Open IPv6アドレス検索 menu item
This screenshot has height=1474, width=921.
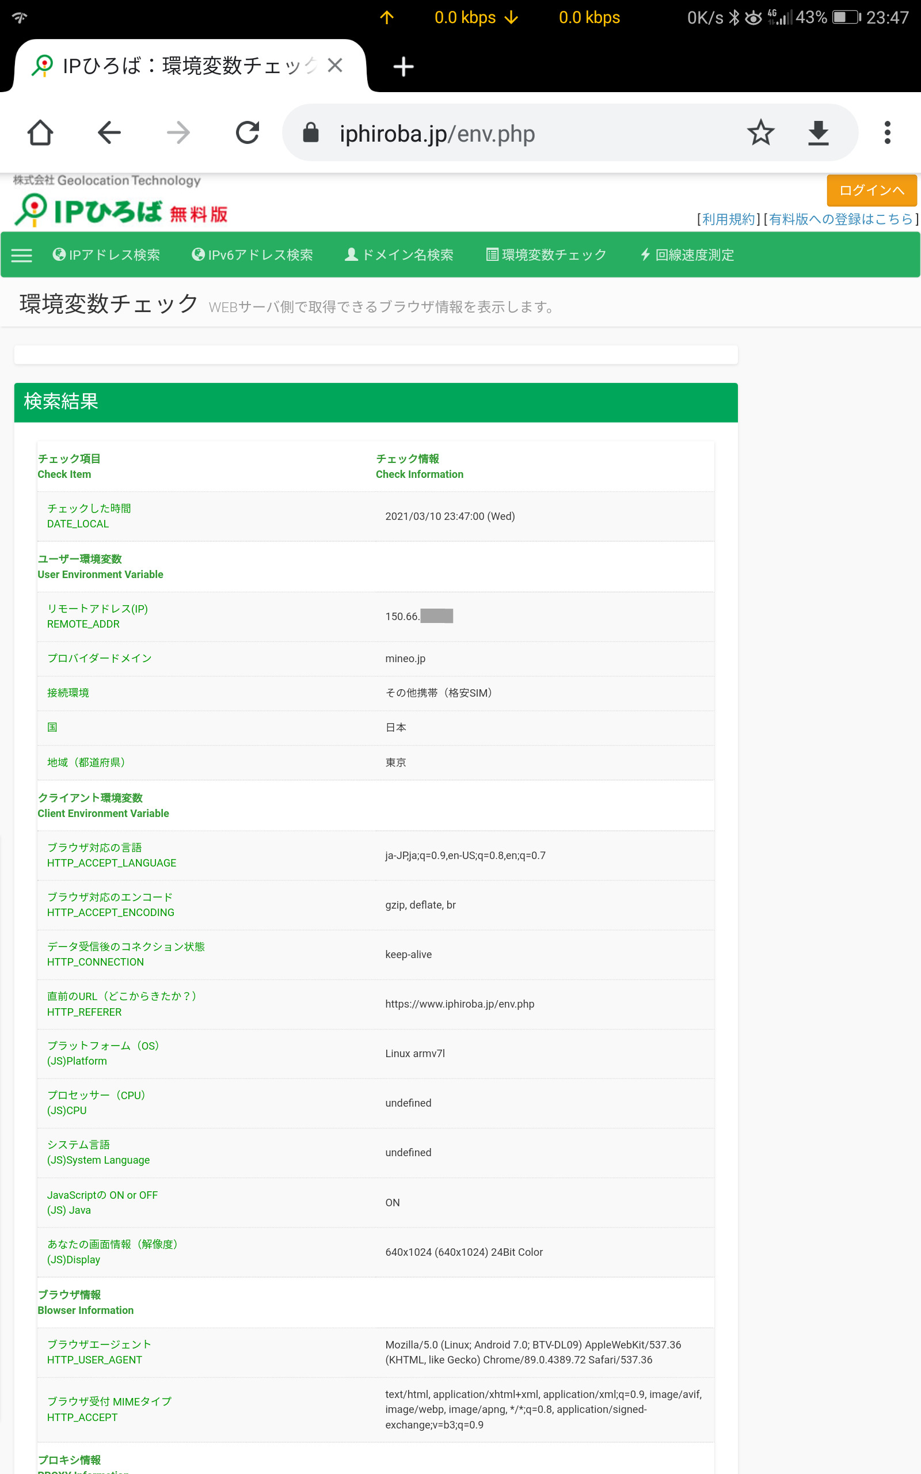pyautogui.click(x=252, y=255)
